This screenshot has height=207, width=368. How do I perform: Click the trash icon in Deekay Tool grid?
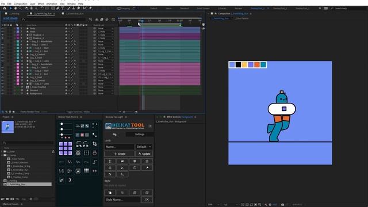pos(147,161)
